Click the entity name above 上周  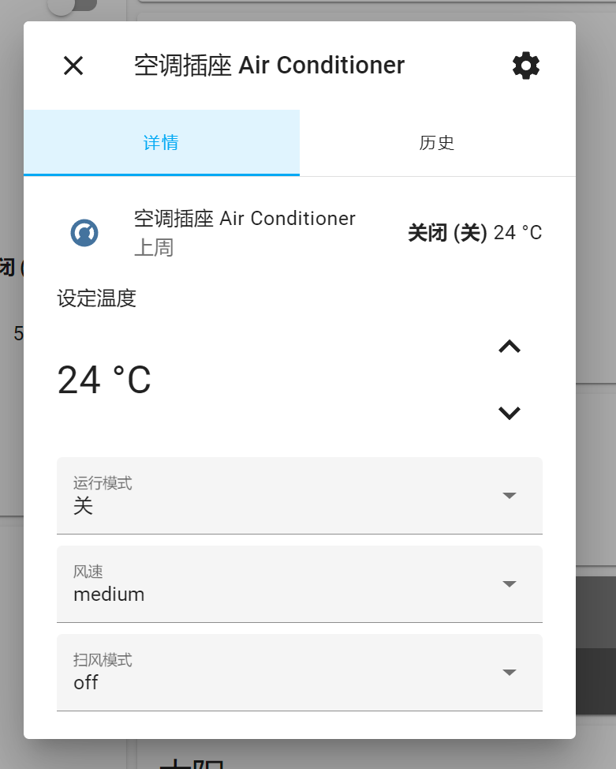point(245,219)
